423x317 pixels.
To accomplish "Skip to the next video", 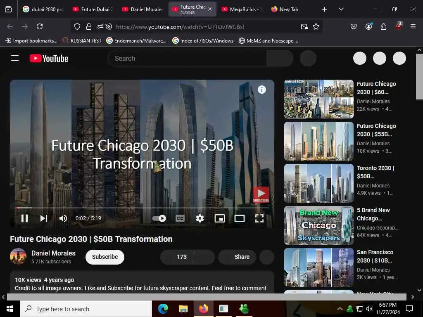I will tap(44, 218).
